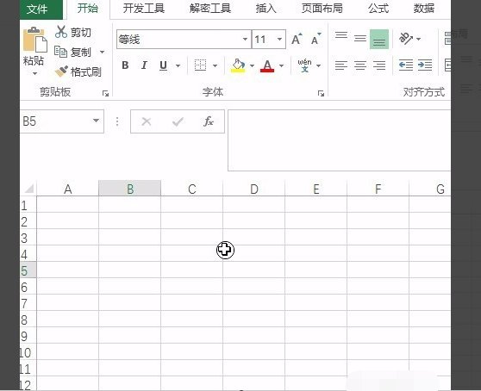481x391 pixels.
Task: Toggle Underline formatting
Action: pyautogui.click(x=163, y=65)
